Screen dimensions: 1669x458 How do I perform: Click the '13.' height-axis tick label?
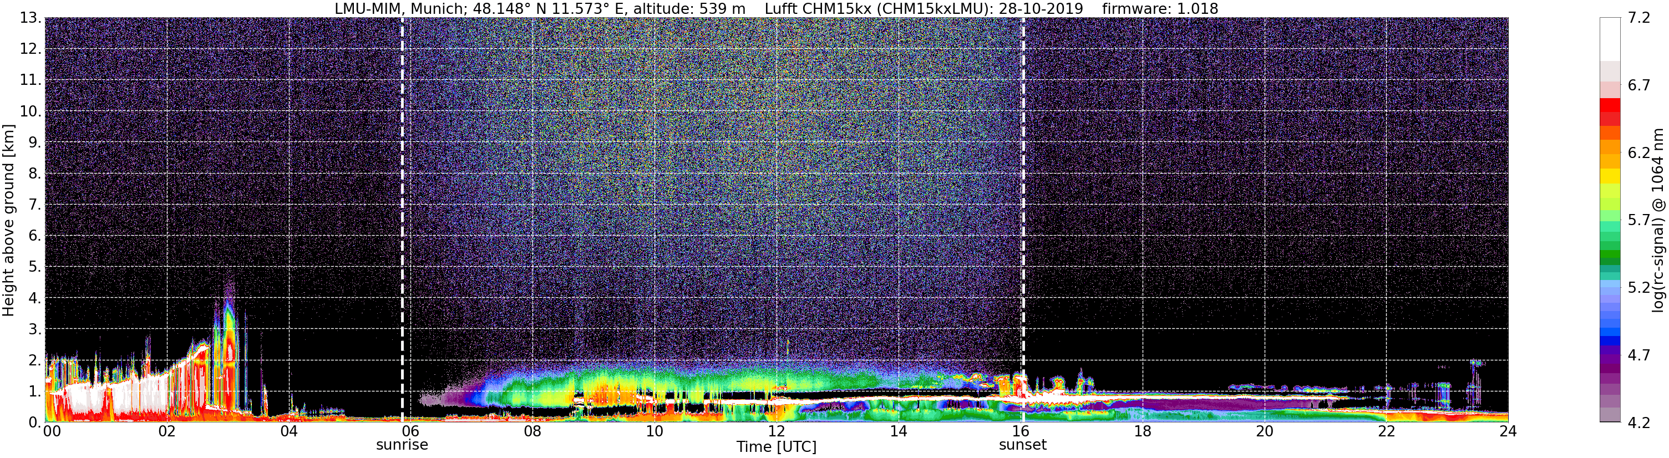(x=31, y=18)
